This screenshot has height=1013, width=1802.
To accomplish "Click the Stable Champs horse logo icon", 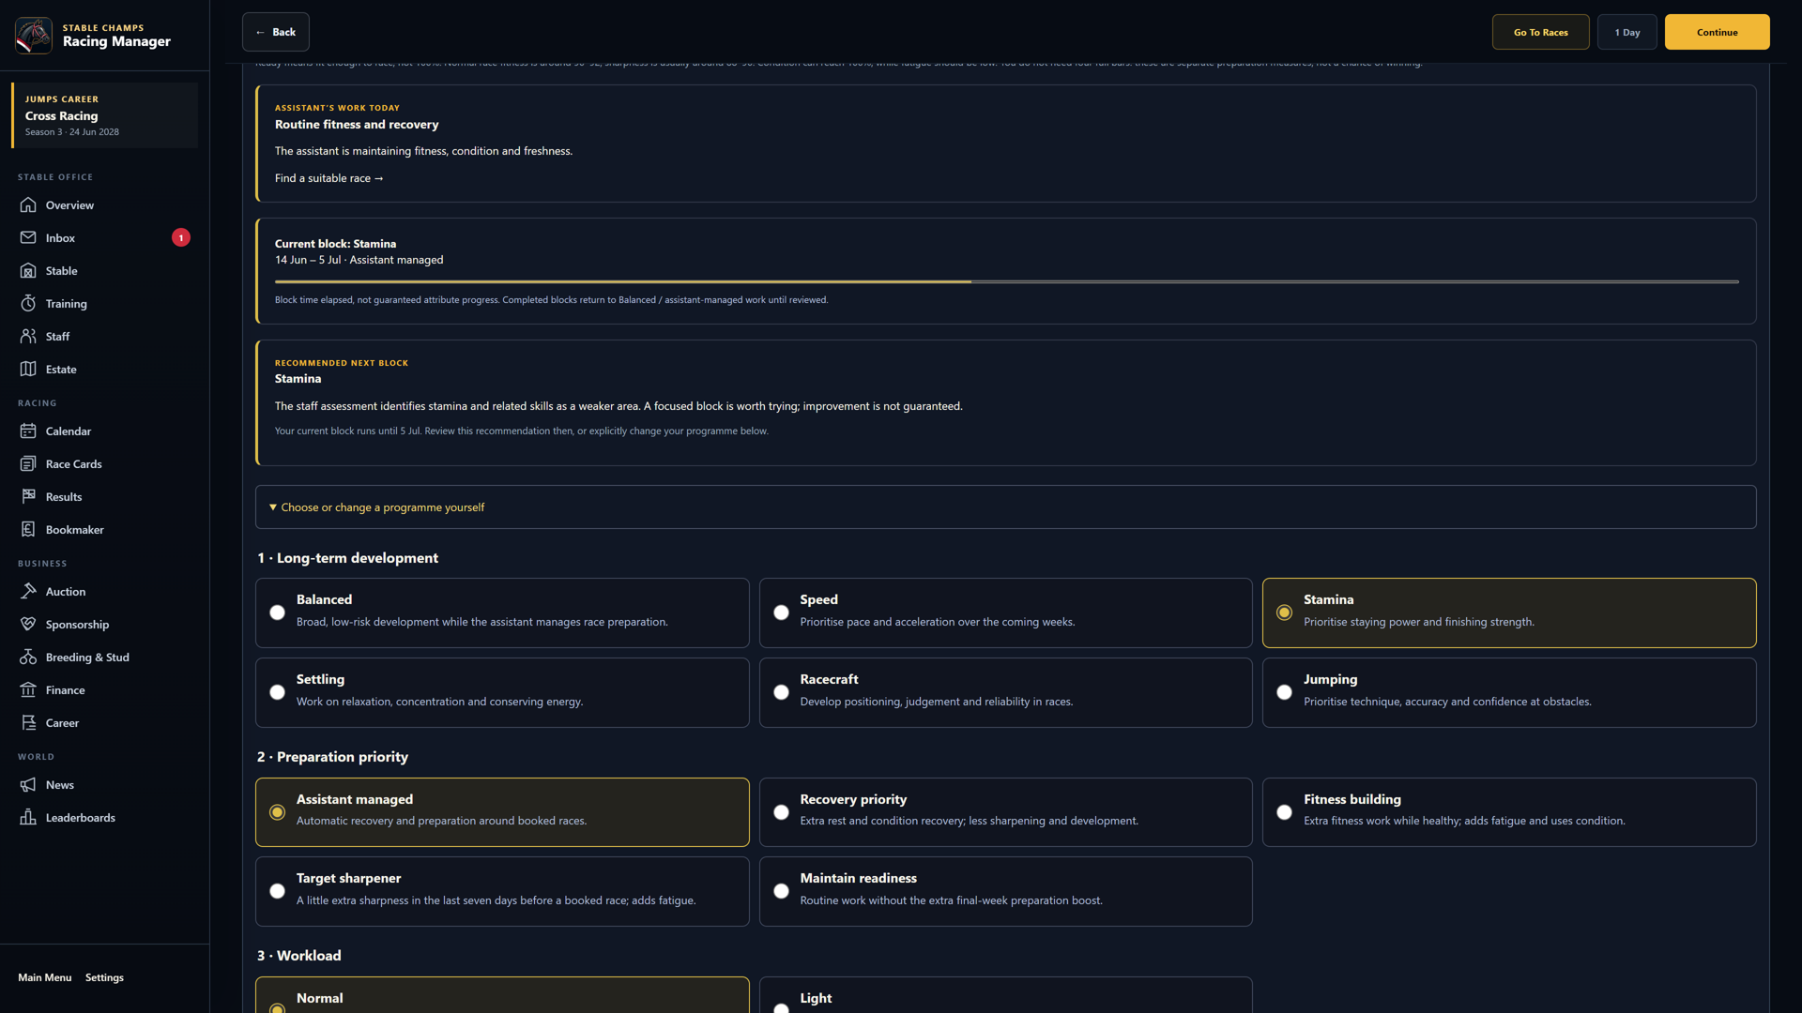I will pyautogui.click(x=34, y=35).
